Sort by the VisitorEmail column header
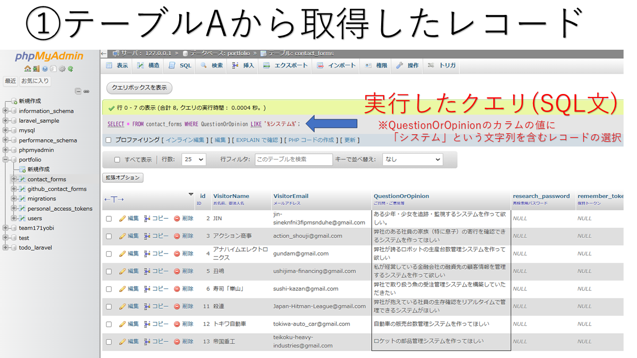The image size is (637, 358). [291, 196]
